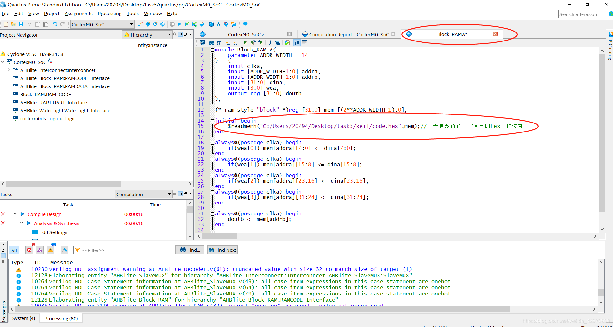Image resolution: width=613 pixels, height=327 pixels.
Task: Open the Compilation tasks dropdown
Action: coord(144,194)
